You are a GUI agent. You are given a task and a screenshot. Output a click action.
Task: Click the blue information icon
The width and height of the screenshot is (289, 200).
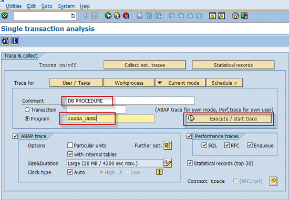coord(15,41)
